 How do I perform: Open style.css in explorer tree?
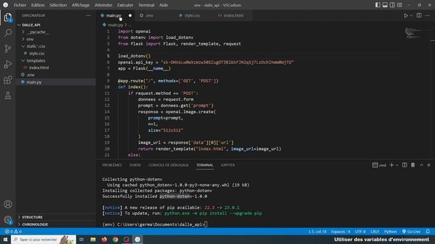point(37,54)
